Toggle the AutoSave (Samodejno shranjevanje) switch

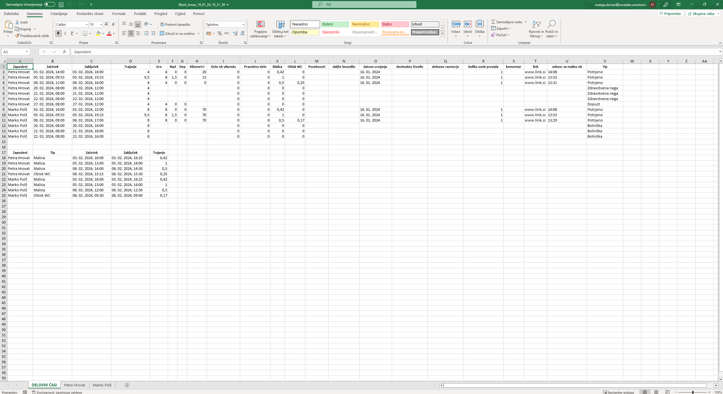click(50, 5)
